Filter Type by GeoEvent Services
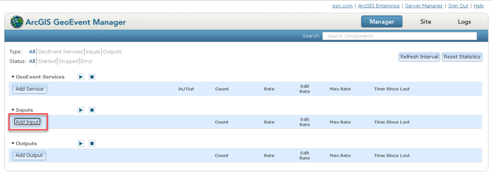The image size is (492, 179). (x=60, y=52)
